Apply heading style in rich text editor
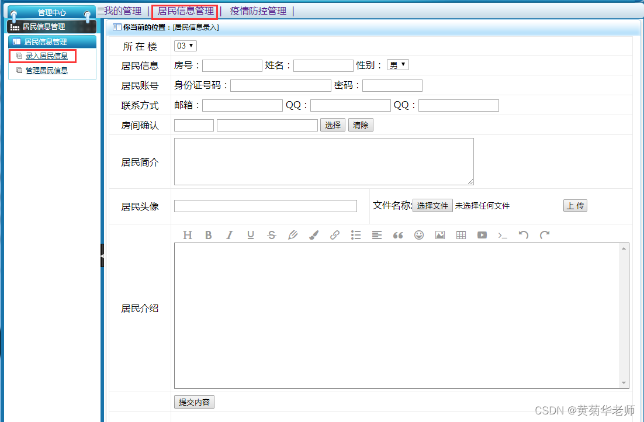This screenshot has width=644, height=422. coord(187,235)
